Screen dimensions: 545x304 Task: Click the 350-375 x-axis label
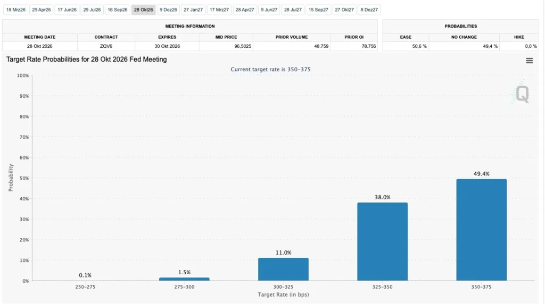[481, 287]
